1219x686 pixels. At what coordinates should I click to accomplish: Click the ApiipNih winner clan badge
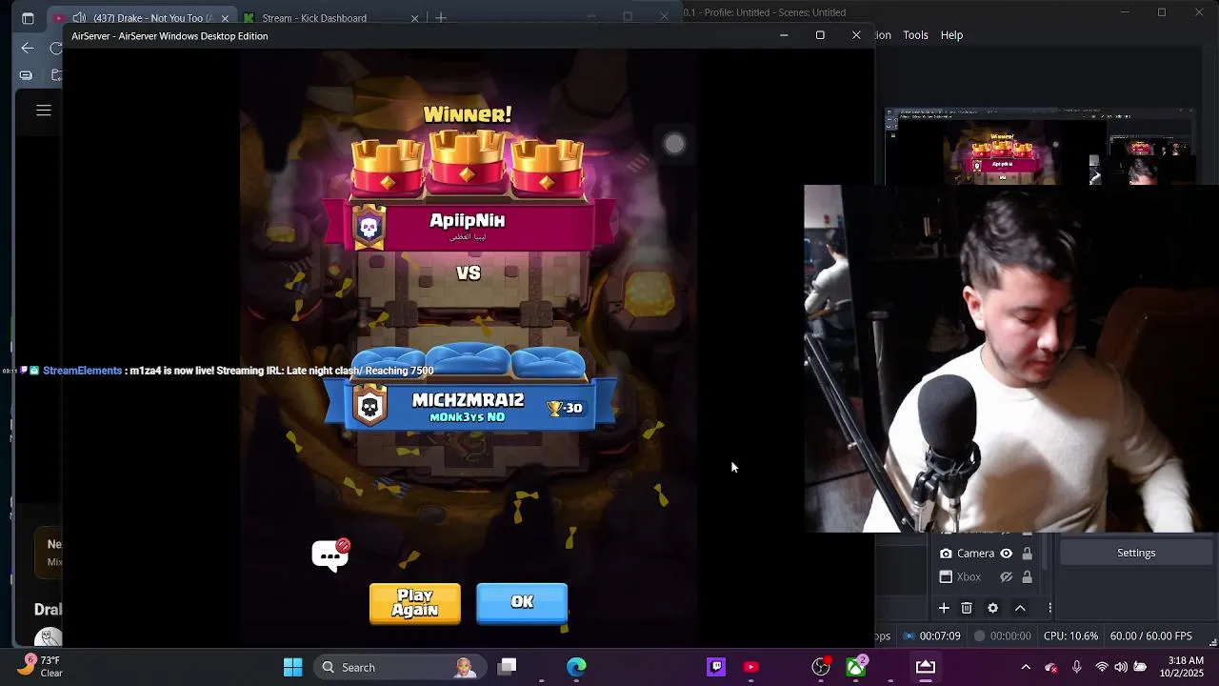tap(369, 227)
